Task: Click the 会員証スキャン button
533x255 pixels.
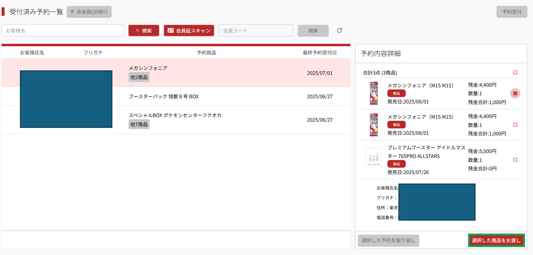Action: pyautogui.click(x=189, y=30)
